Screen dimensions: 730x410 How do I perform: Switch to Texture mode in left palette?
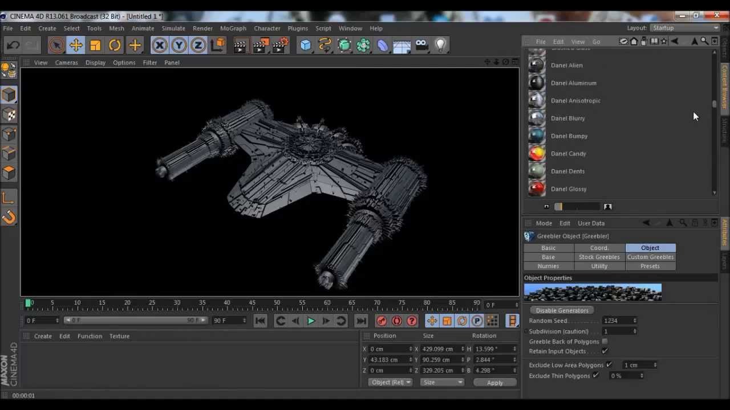tap(9, 114)
